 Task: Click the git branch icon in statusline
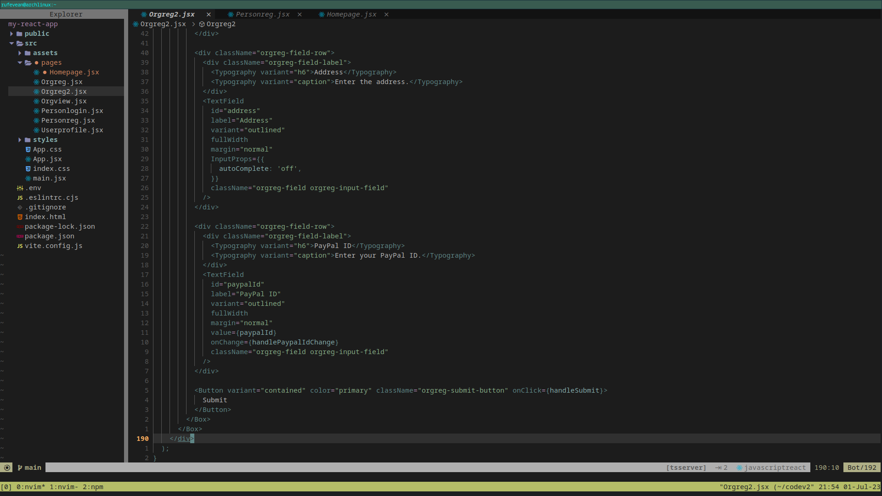click(x=20, y=468)
